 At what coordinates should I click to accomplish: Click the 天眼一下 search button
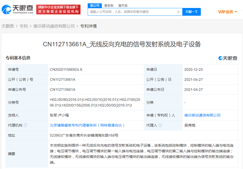(x=192, y=12)
